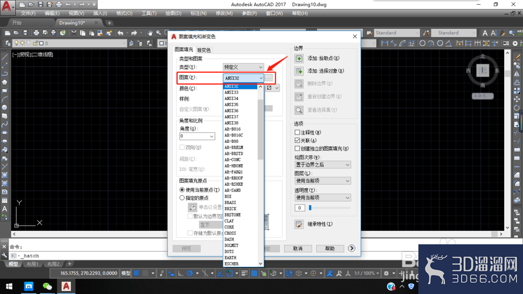The width and height of the screenshot is (523, 294).
Task: Adjust the hatch transparency slider
Action: [310, 208]
